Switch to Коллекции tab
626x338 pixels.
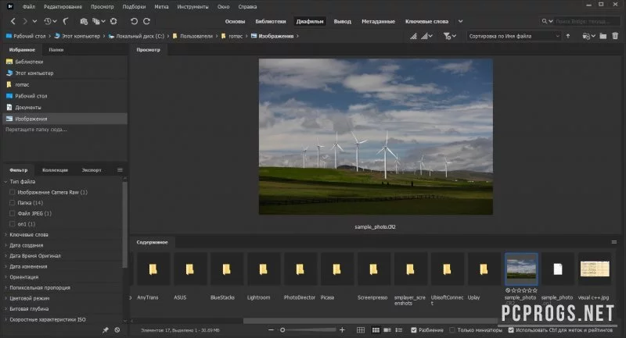(55, 170)
